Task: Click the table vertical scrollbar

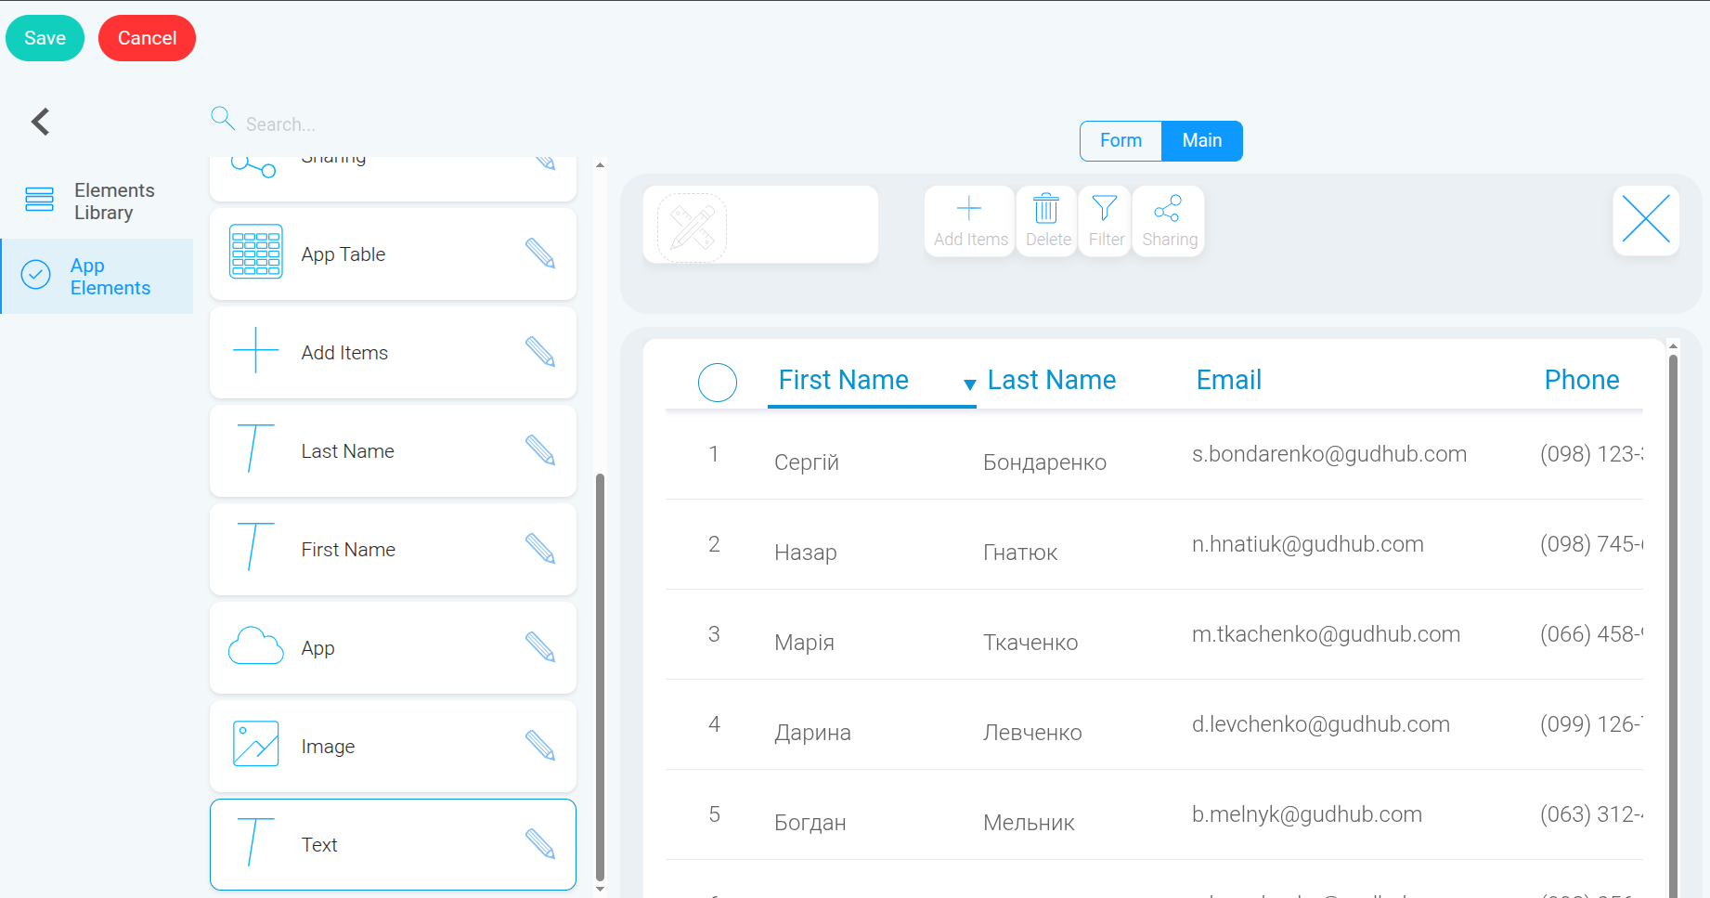Action: click(1673, 624)
